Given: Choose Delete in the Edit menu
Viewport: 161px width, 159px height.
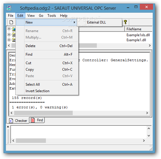Looking at the screenshot, I should [47, 46].
